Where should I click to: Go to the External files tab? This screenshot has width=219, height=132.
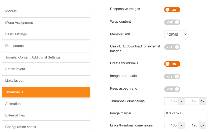[x=46, y=115]
